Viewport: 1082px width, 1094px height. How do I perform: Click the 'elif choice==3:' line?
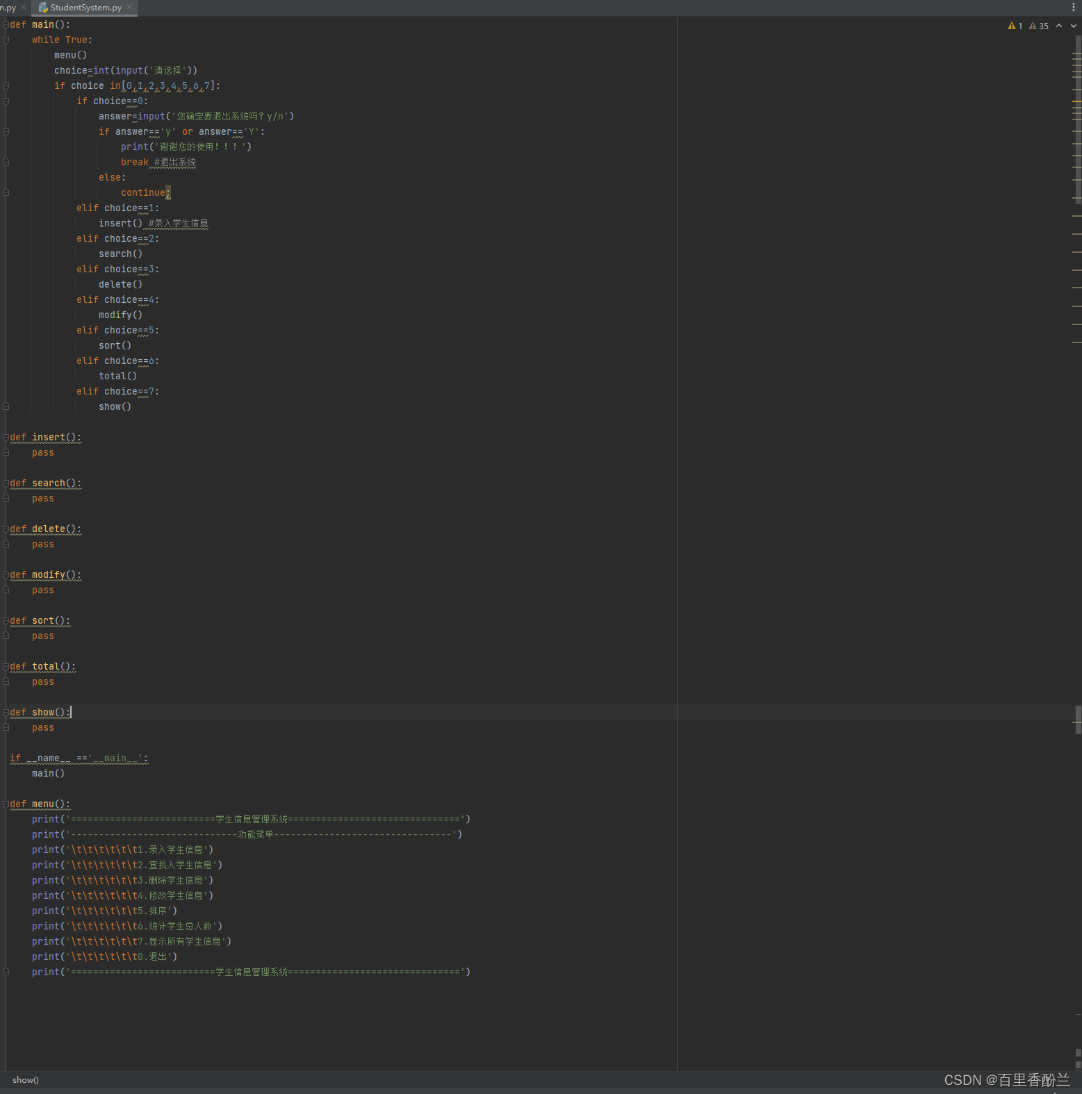tap(118, 269)
